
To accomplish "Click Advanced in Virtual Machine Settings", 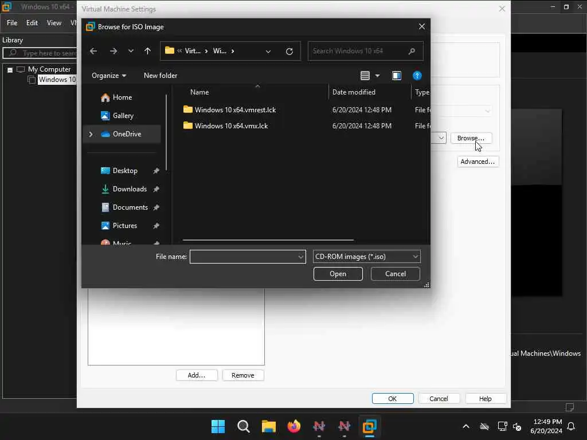I will point(478,162).
